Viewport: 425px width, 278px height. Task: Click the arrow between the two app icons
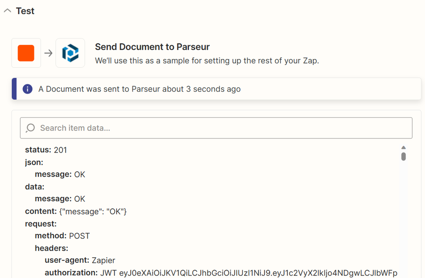49,53
